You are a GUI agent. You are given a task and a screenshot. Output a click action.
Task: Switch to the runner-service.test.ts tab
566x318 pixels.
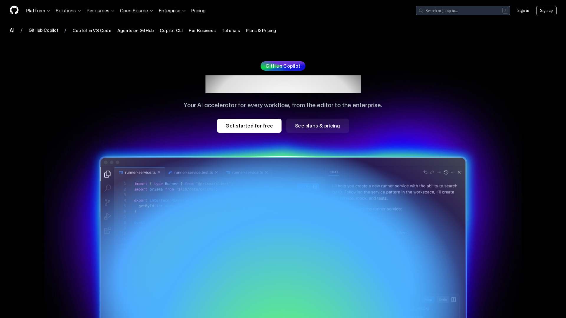[193, 172]
